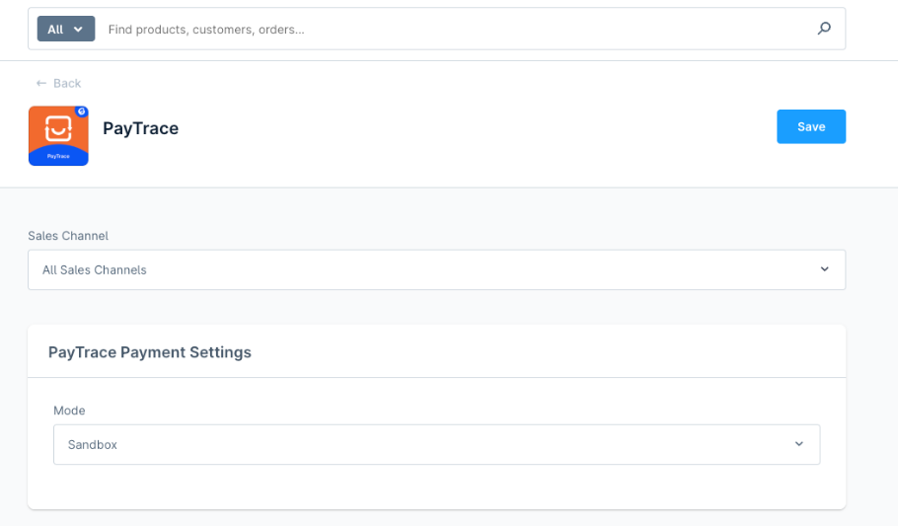Click the chevron inside the All filter
Image resolution: width=898 pixels, height=526 pixels.
[78, 30]
